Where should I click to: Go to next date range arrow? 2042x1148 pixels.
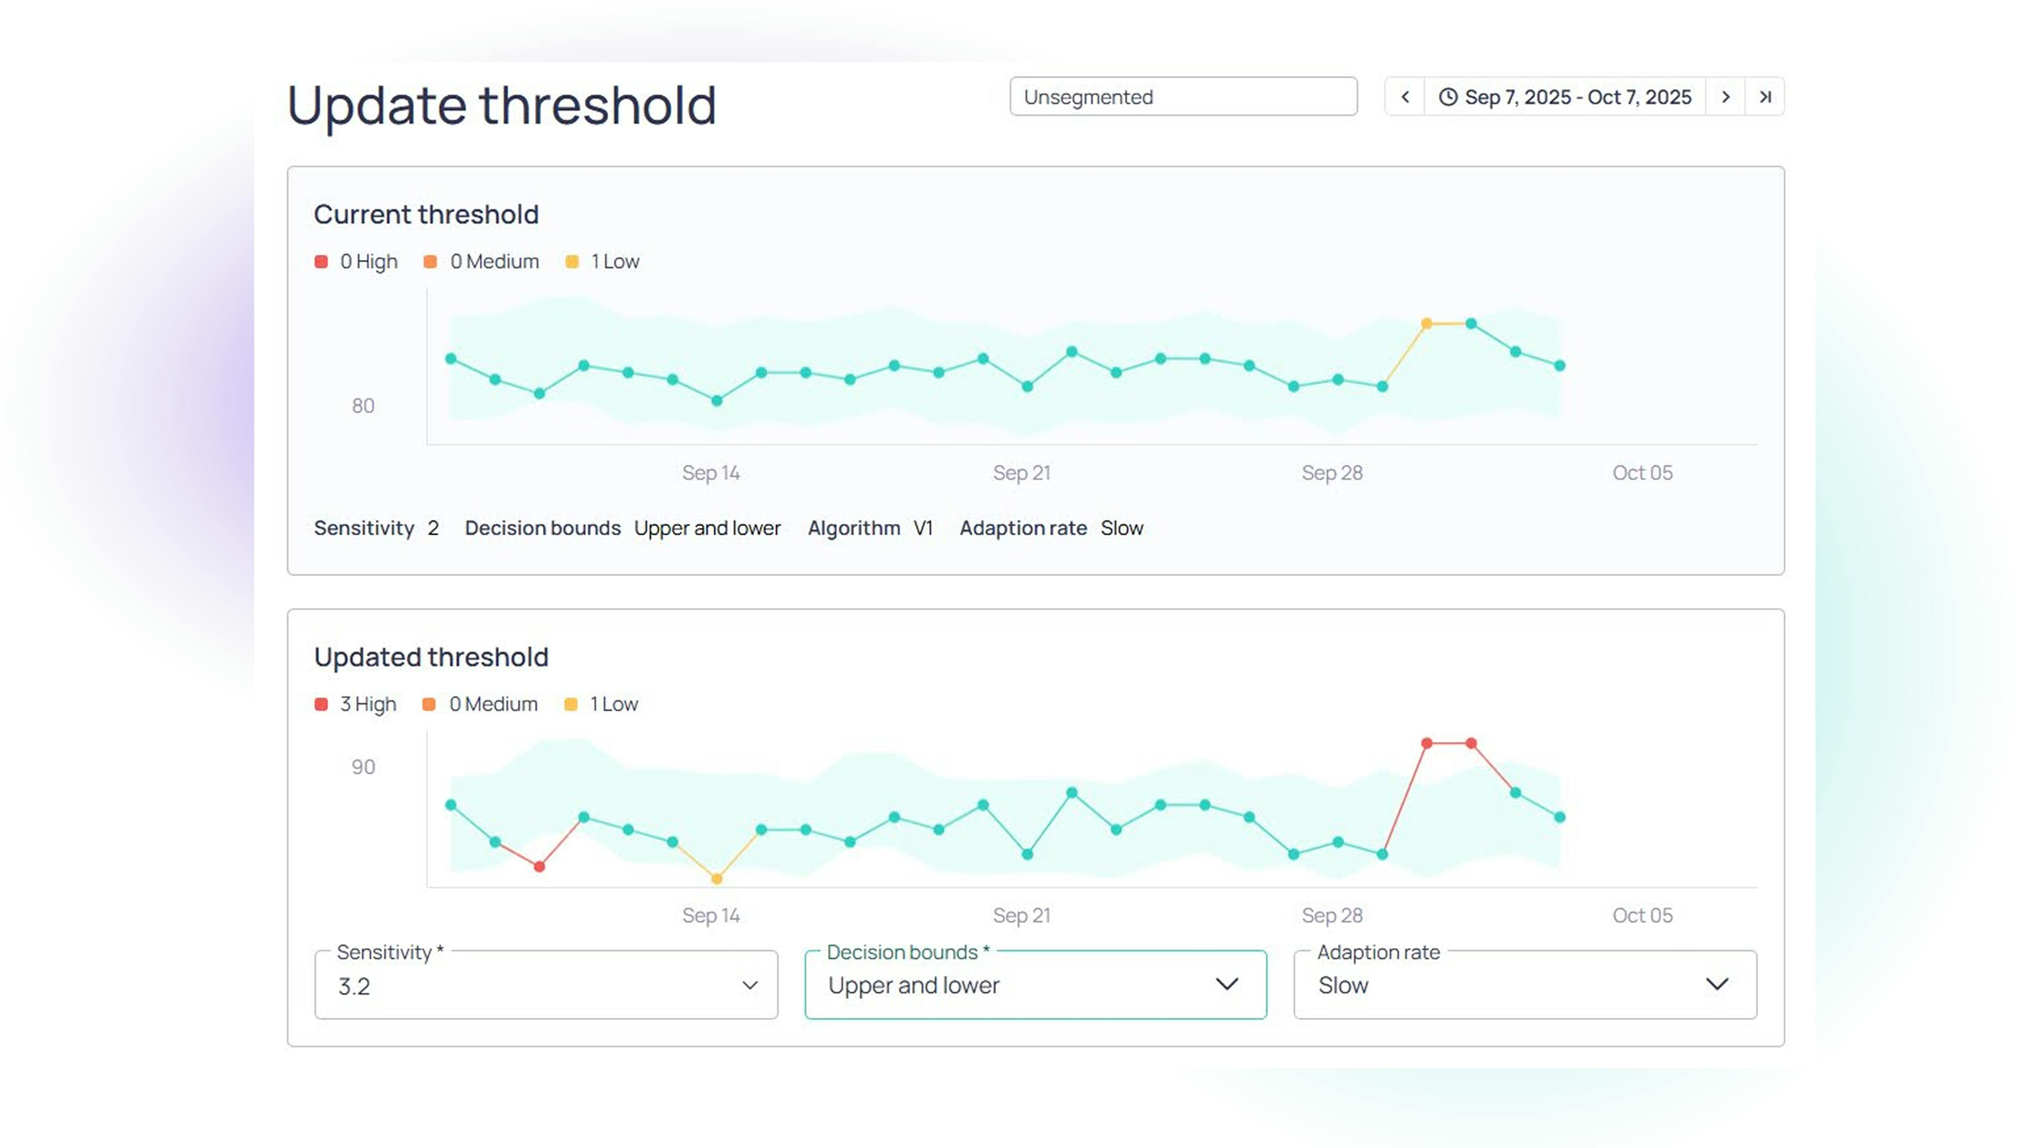click(x=1725, y=97)
